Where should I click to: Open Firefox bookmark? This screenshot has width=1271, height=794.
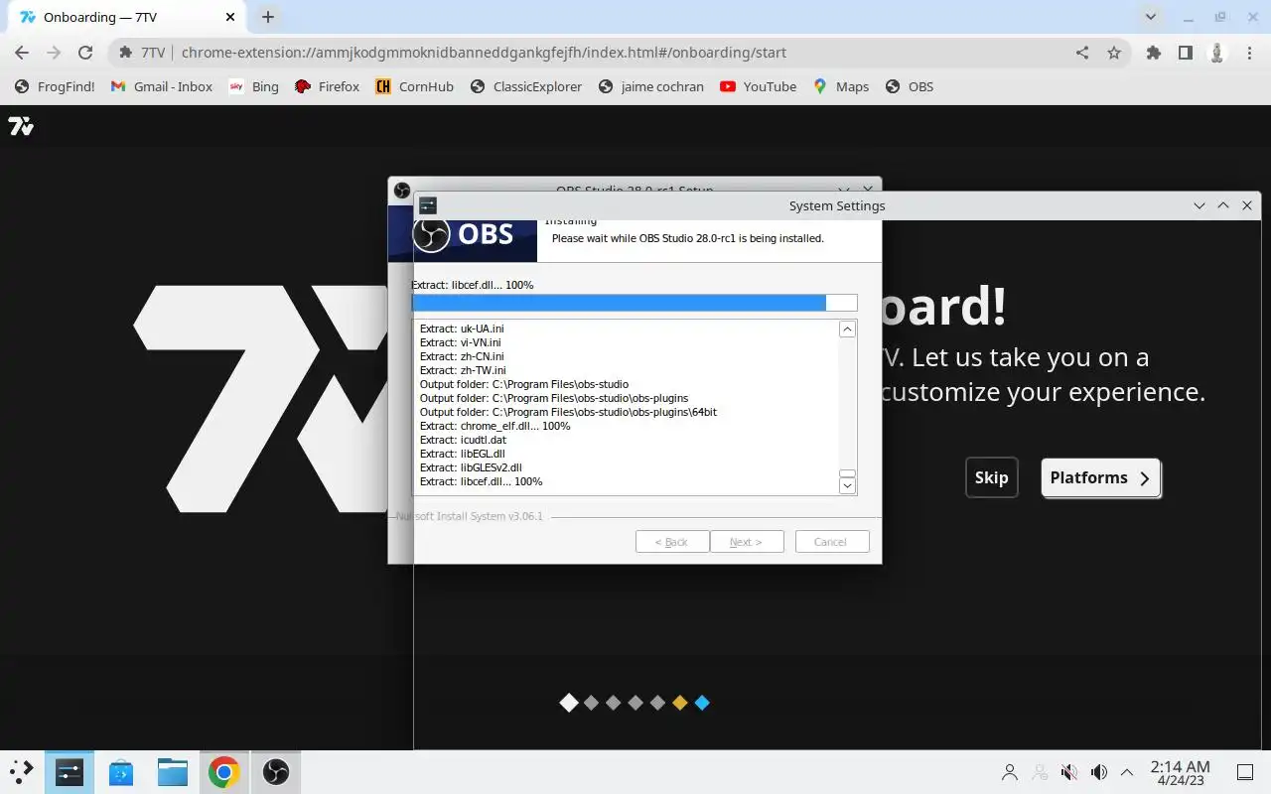coord(328,86)
